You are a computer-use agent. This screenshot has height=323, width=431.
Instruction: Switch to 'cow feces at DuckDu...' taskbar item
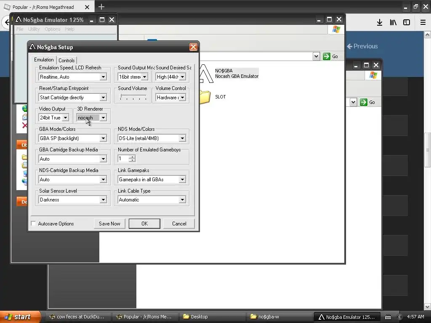point(77,317)
